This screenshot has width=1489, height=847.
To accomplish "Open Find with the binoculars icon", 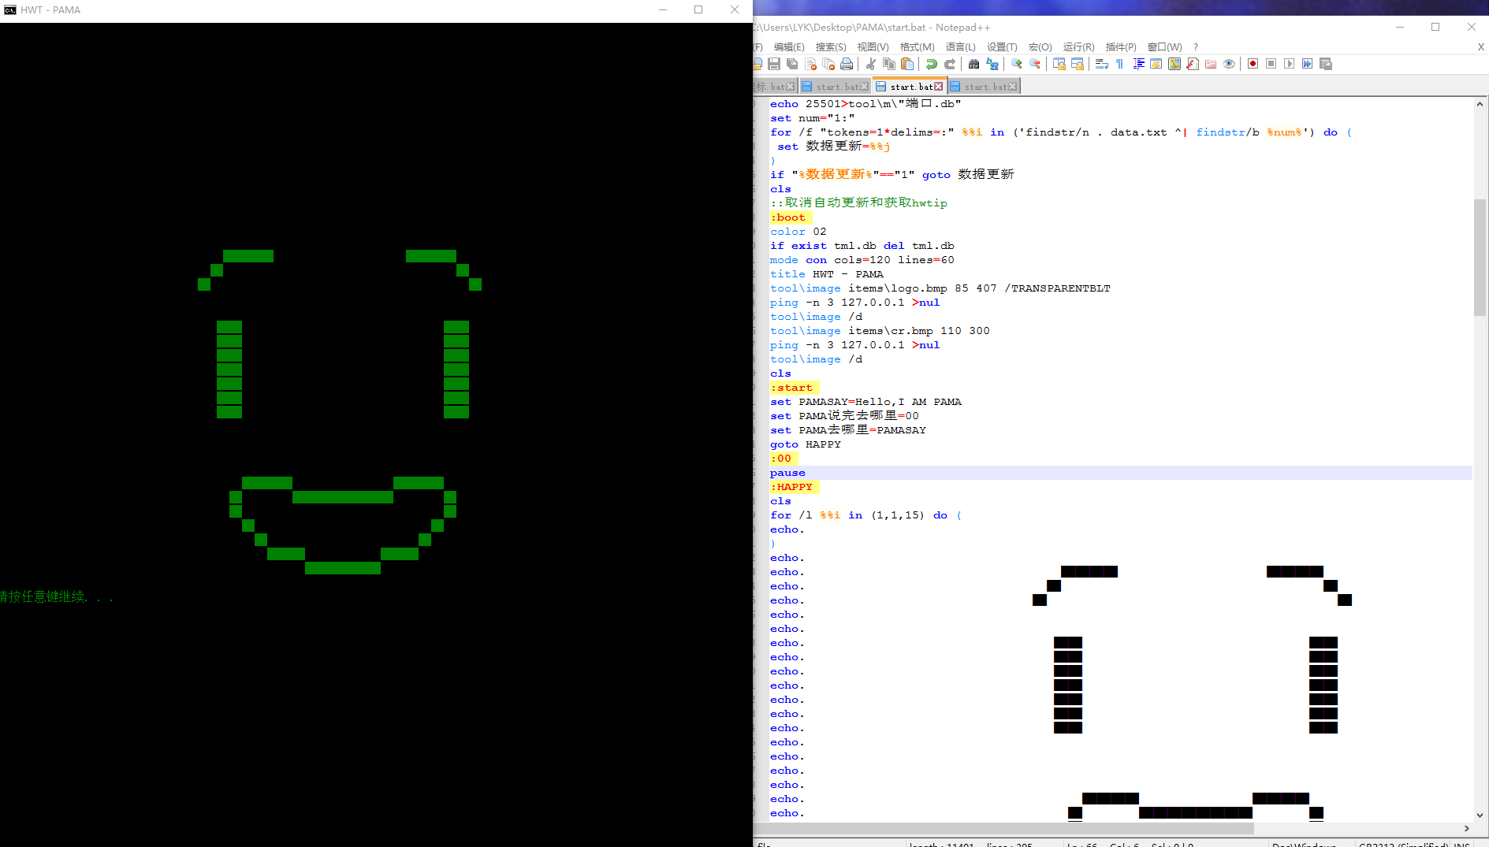I will [x=974, y=64].
